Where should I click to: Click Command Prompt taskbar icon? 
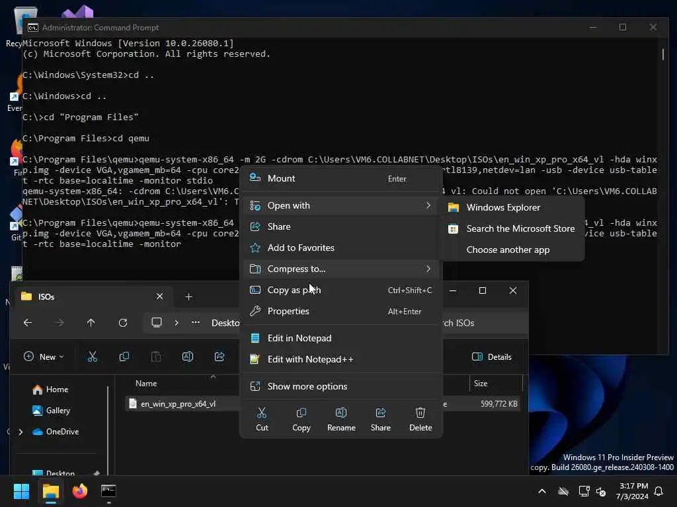tap(108, 491)
